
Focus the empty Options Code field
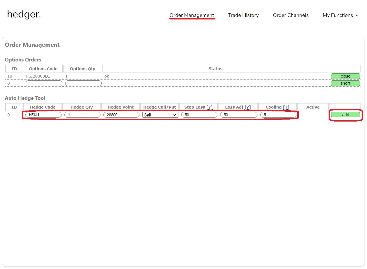click(44, 83)
